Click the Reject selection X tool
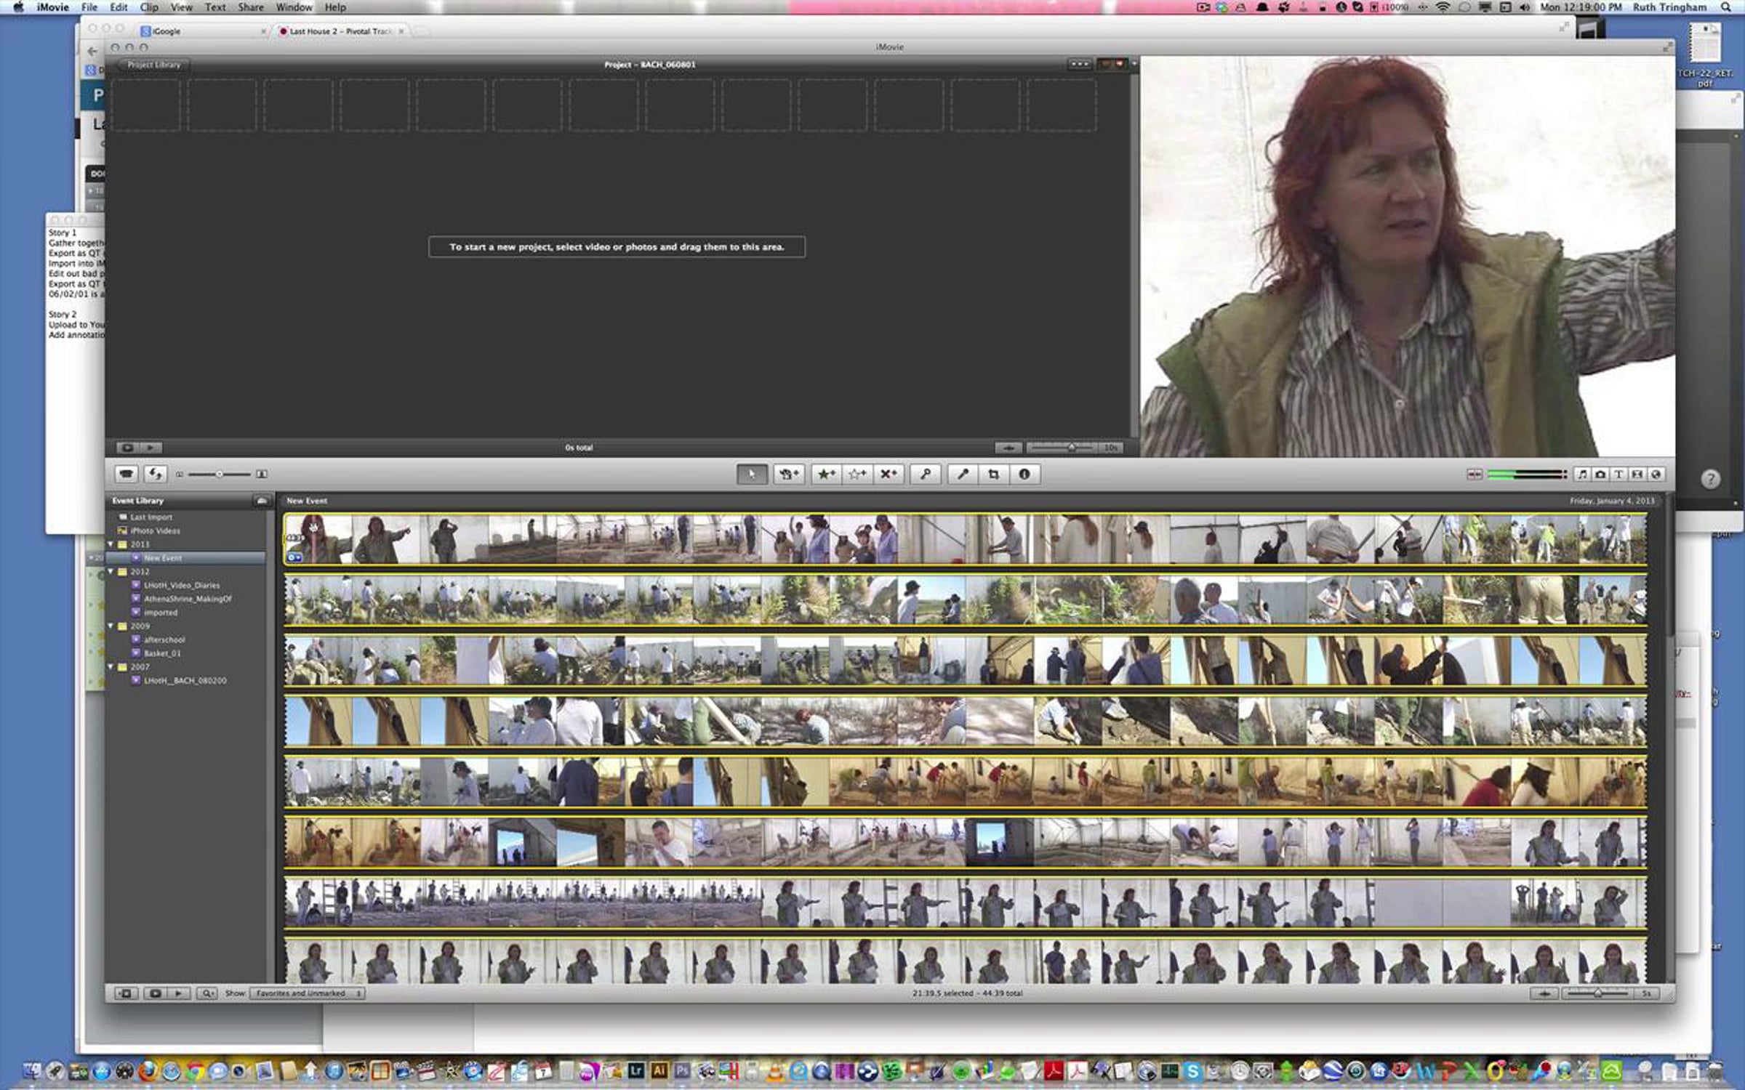 point(888,475)
